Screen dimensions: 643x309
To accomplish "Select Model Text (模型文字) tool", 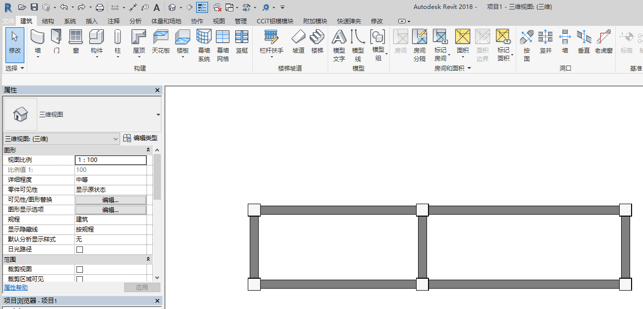I will [x=339, y=45].
